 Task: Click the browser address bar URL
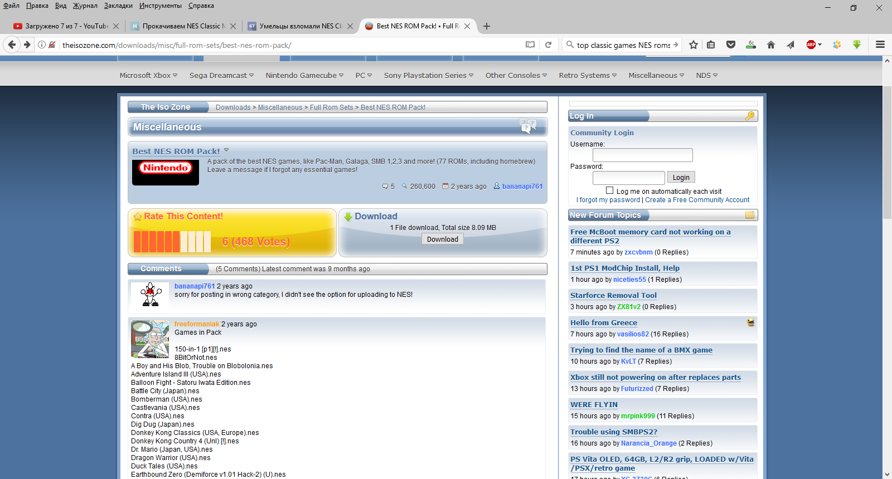tap(177, 45)
